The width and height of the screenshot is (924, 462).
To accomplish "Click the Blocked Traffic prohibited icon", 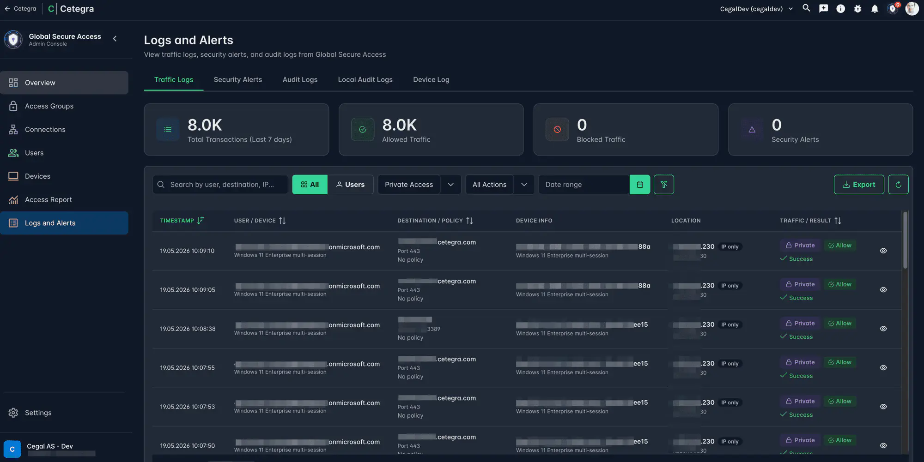I will pos(557,130).
